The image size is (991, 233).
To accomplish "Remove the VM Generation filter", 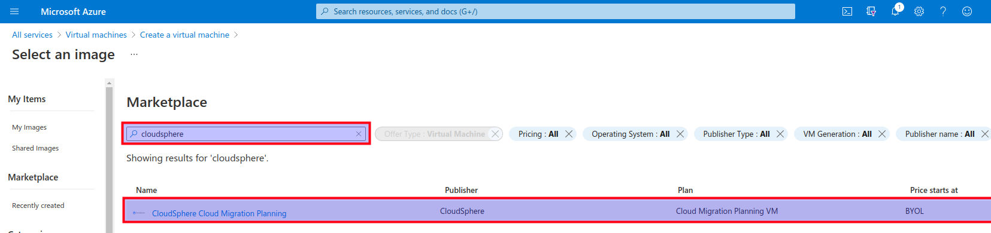I will (882, 134).
